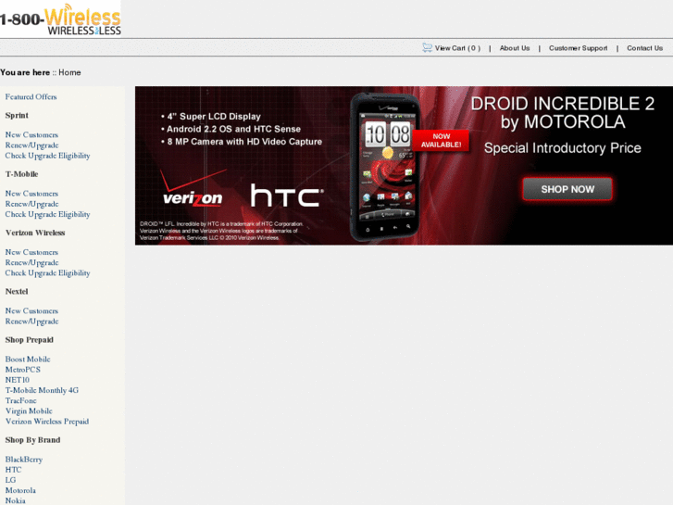Select New Customers under T-Mobile
The width and height of the screenshot is (673, 505).
(31, 194)
